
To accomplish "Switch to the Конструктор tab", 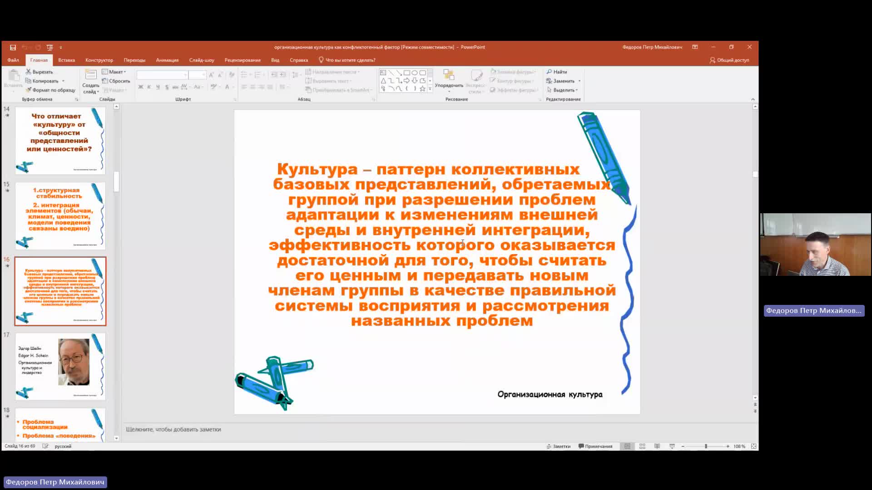I will pos(99,60).
